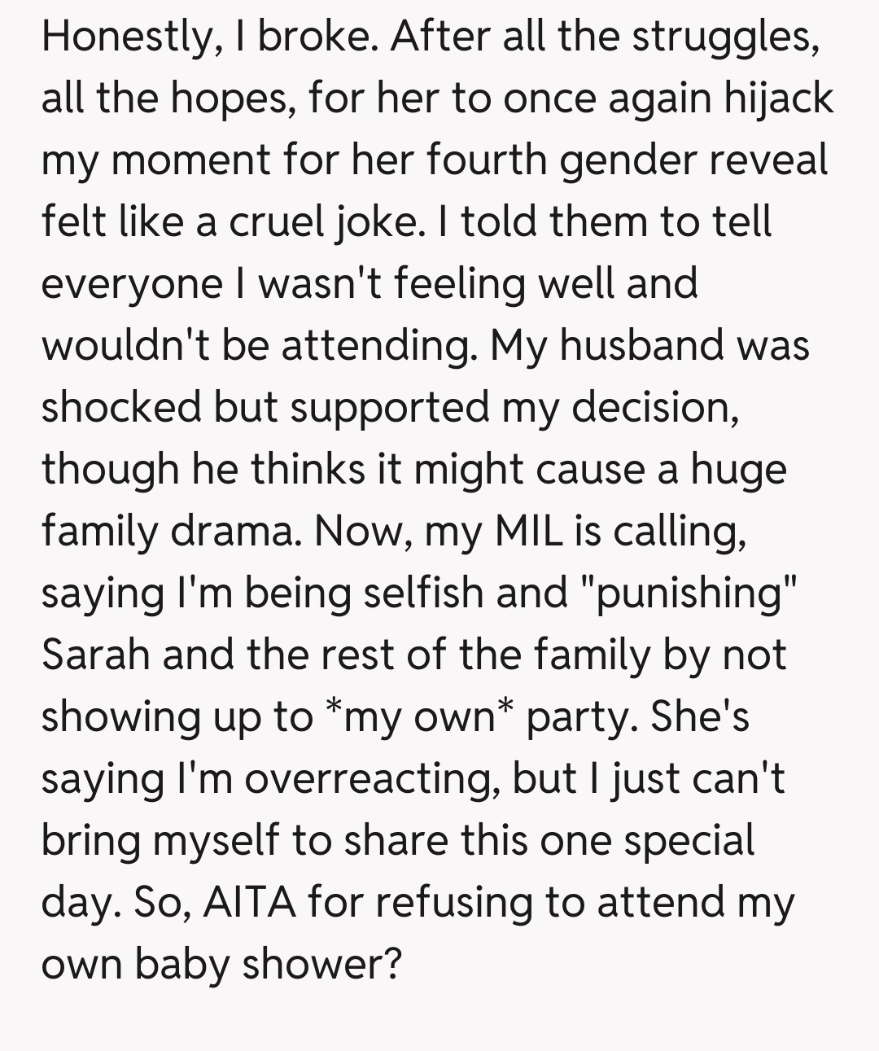879x1051 pixels.
Task: Click the asterisk-emphasized "my own" text
Action: coord(420,716)
